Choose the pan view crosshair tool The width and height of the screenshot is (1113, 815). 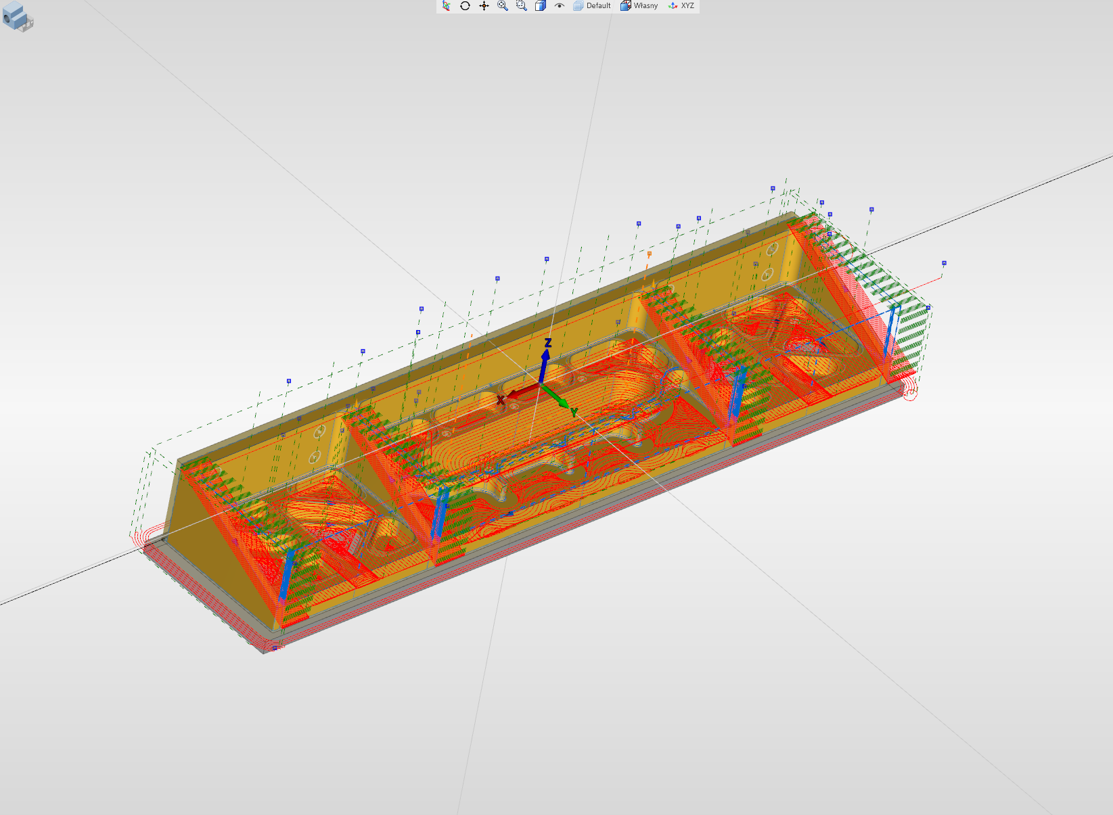pyautogui.click(x=484, y=6)
